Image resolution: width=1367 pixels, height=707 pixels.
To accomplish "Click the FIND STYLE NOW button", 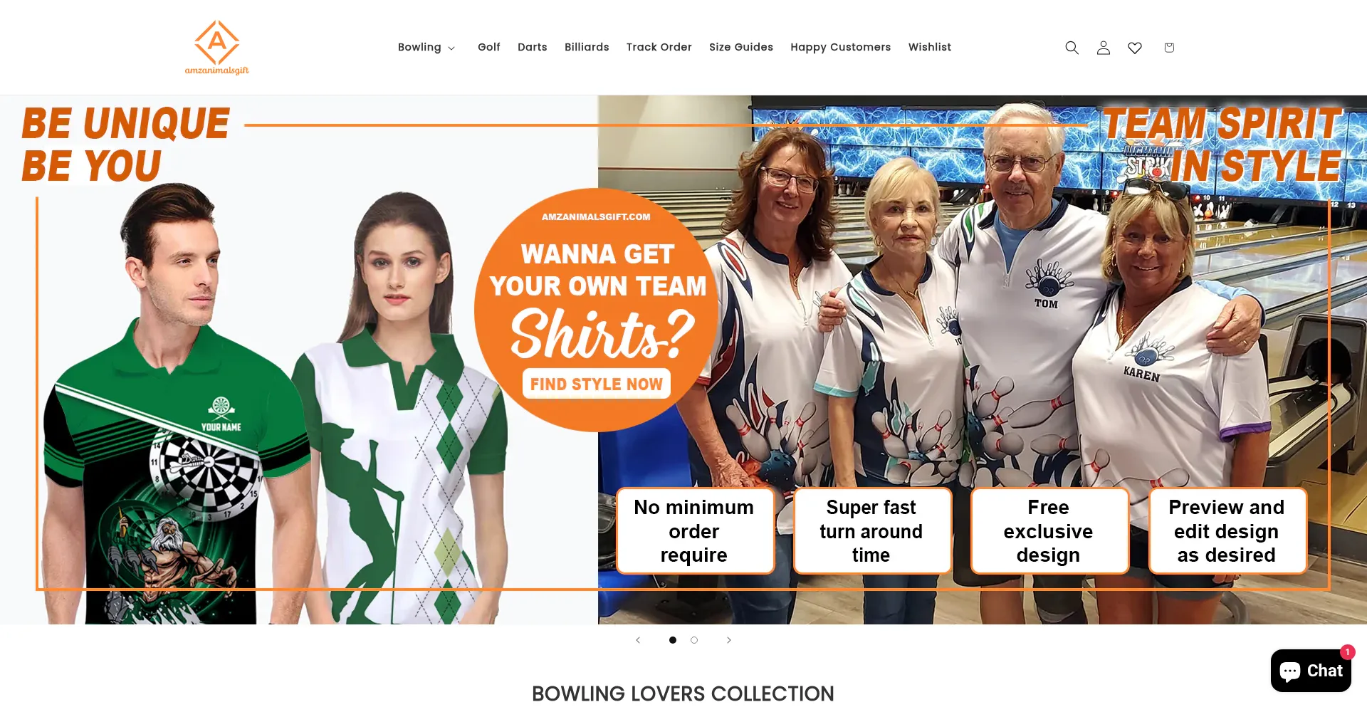I will click(597, 384).
